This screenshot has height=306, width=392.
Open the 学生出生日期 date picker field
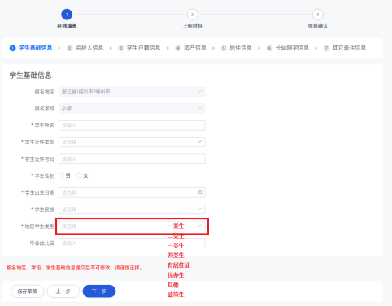132,192
